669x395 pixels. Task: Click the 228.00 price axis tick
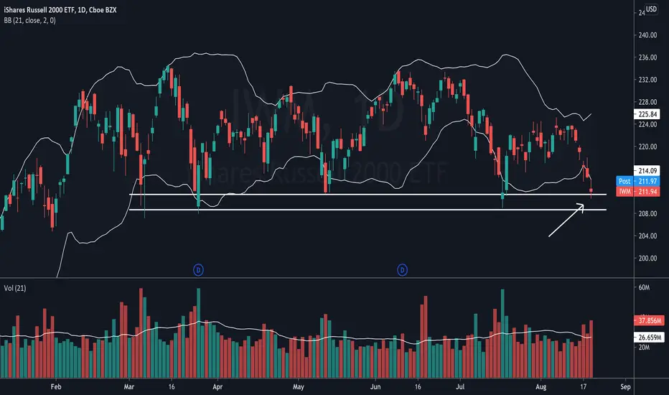[x=647, y=102]
